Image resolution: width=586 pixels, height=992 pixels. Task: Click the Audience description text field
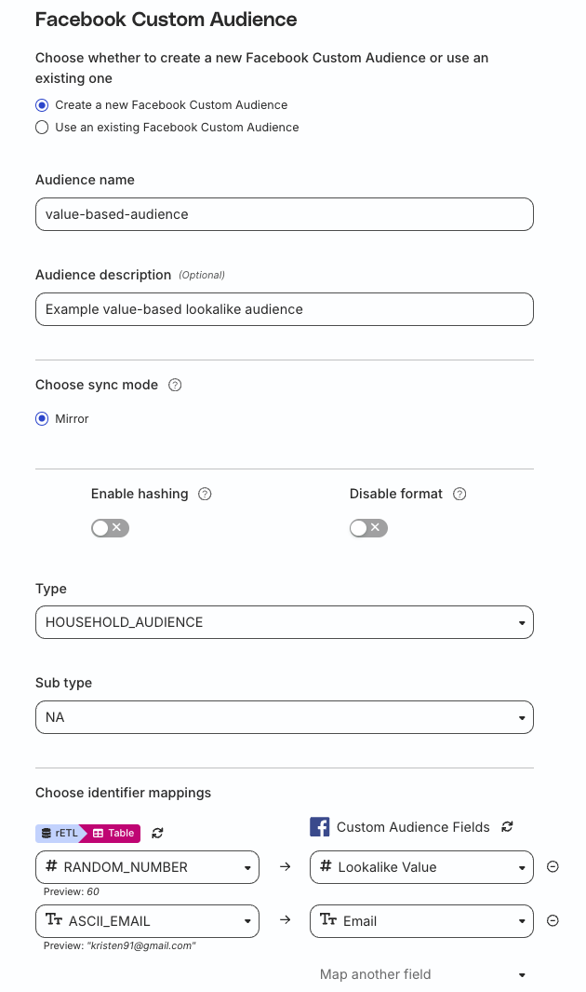284,309
